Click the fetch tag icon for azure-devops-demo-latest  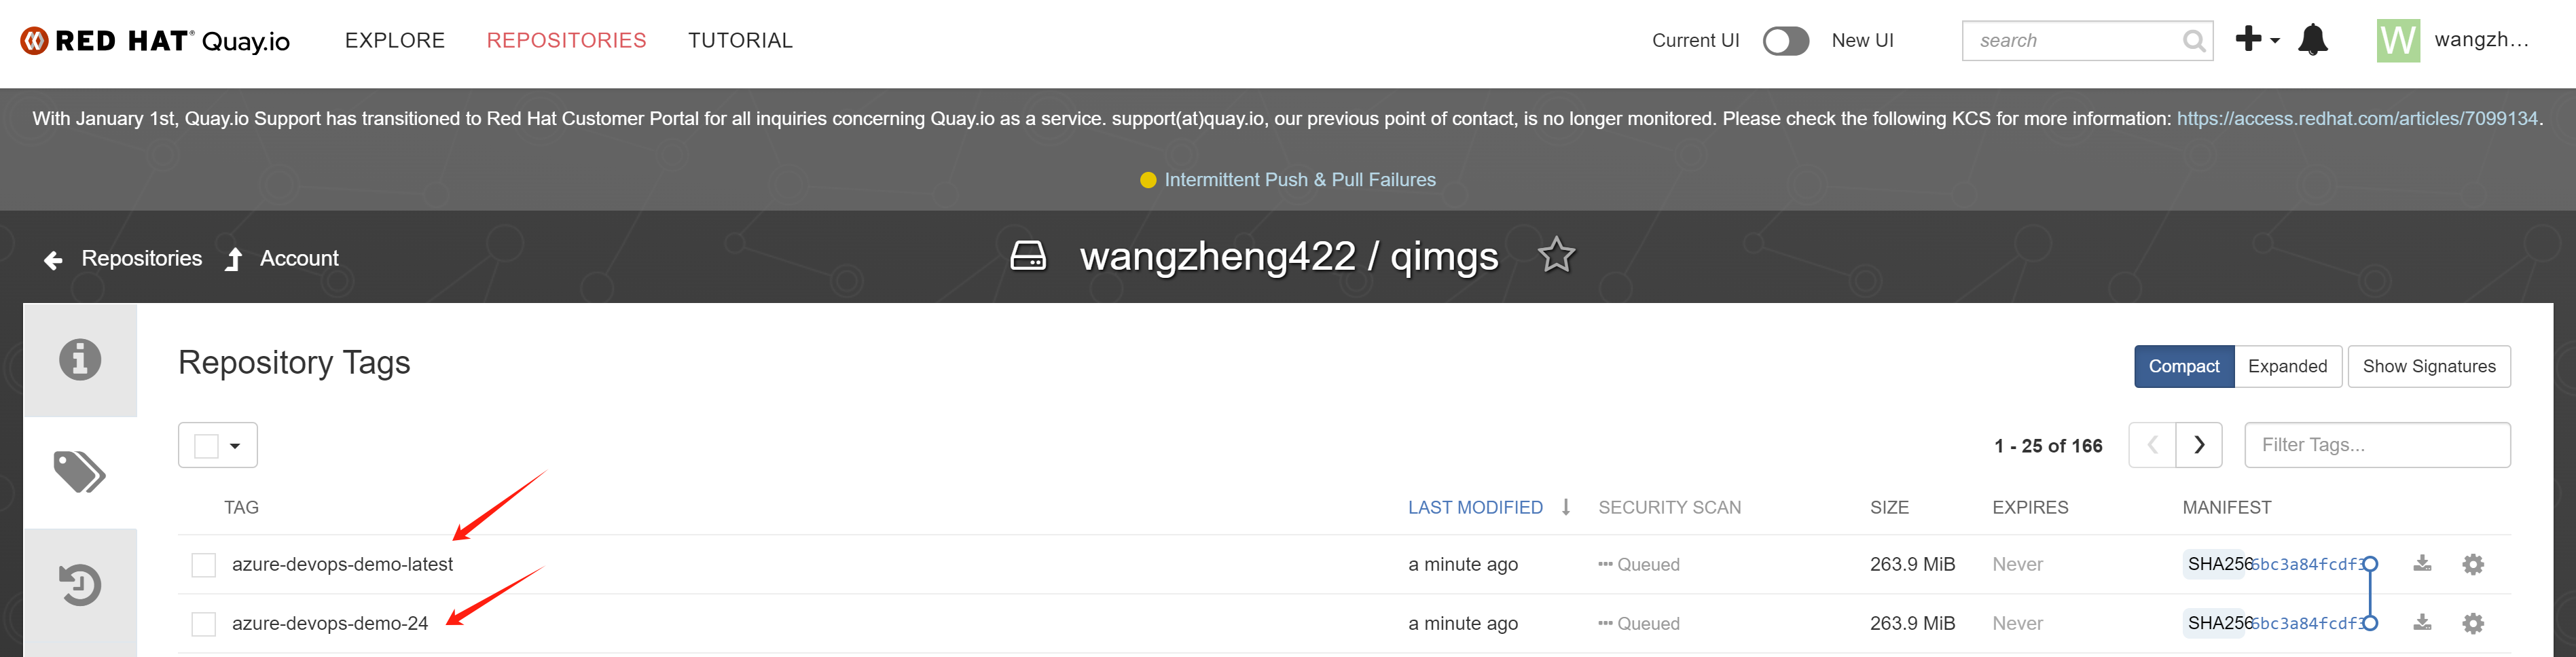point(2422,564)
